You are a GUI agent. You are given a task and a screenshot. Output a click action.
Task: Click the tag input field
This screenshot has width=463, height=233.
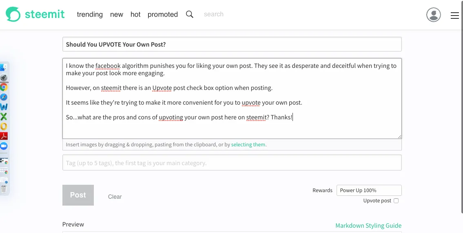[x=232, y=163]
